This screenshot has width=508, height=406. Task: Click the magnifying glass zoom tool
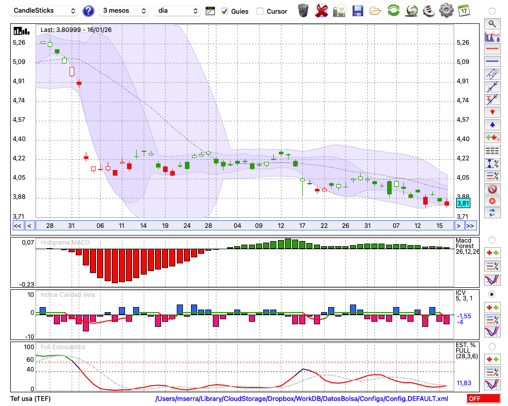coord(492,23)
